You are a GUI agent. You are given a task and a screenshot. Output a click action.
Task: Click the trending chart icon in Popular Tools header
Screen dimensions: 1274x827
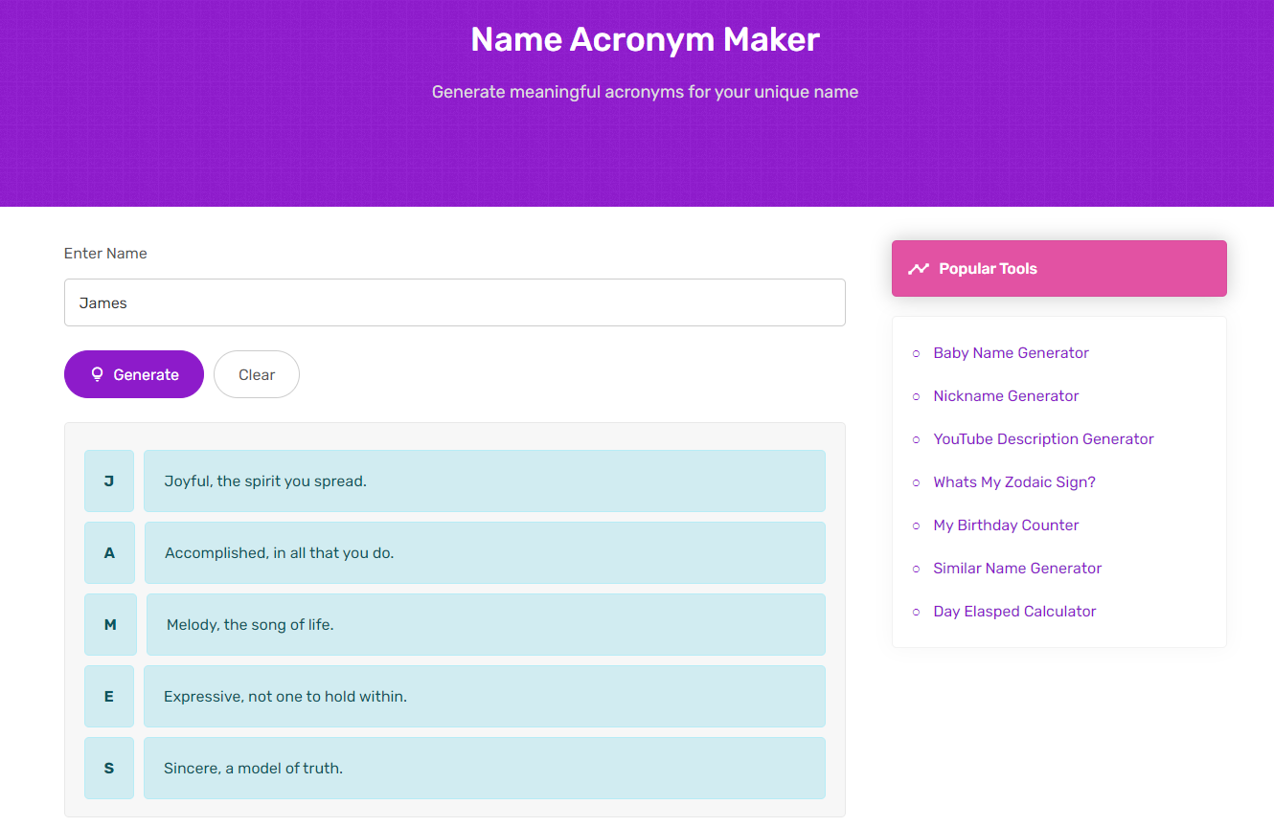[919, 268]
